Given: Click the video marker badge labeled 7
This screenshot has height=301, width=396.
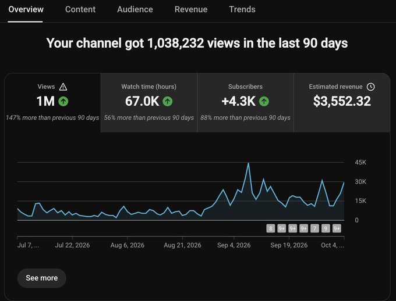Looking at the screenshot, I should [x=314, y=228].
